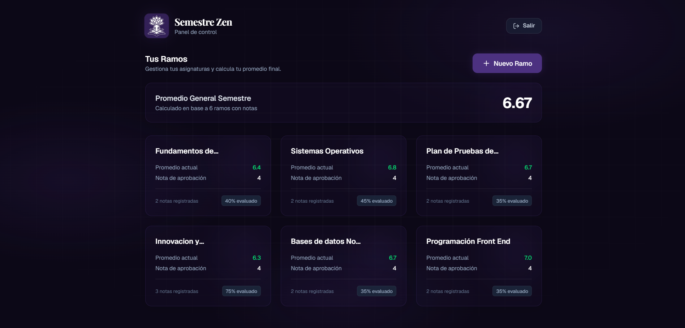Screen dimensions: 685x328
Task: Click the 40% evaluado badge
Action: [x=241, y=201]
